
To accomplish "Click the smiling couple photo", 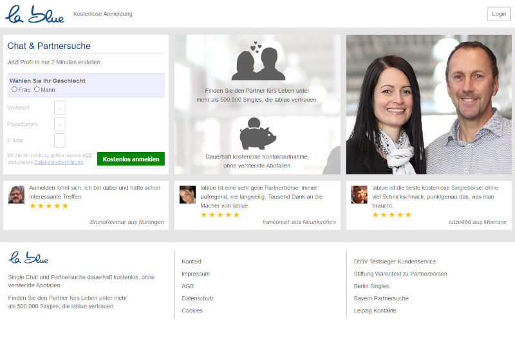I will pos(429,104).
